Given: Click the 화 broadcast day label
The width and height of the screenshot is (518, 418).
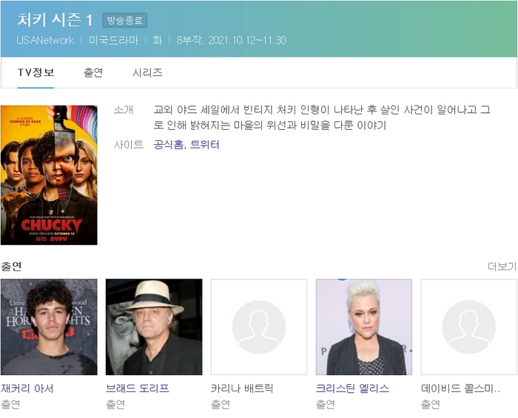Looking at the screenshot, I should (x=157, y=40).
